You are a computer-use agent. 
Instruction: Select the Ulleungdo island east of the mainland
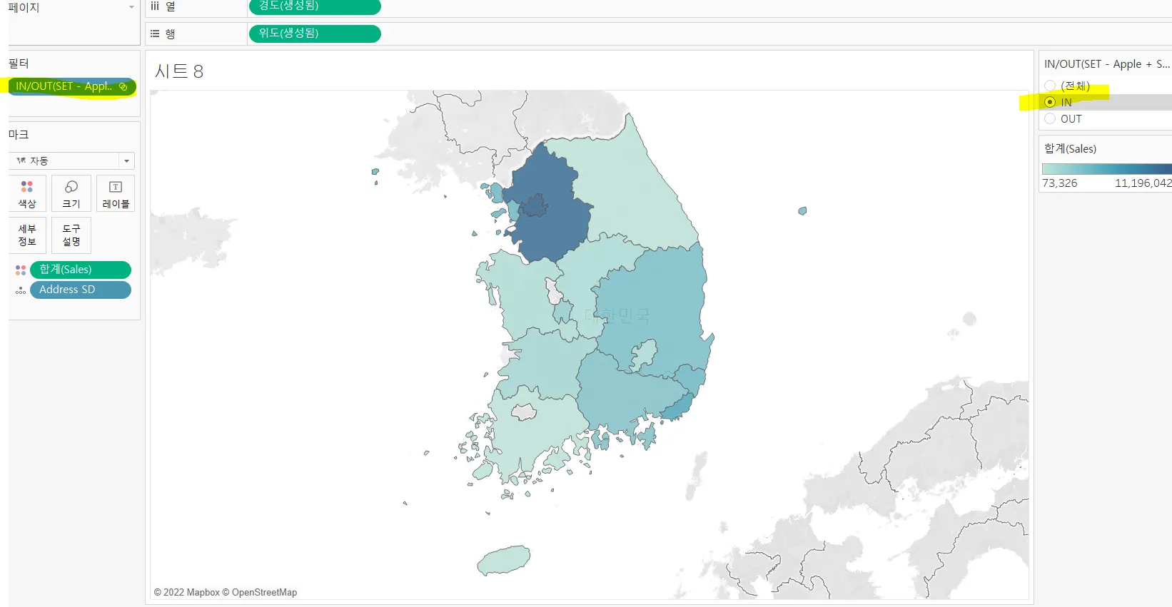(x=802, y=210)
